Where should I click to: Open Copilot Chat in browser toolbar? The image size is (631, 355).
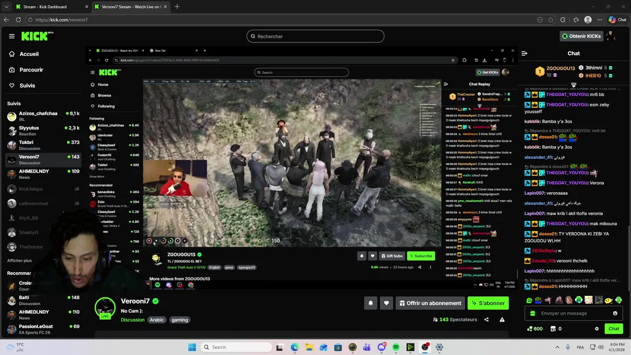tap(618, 20)
